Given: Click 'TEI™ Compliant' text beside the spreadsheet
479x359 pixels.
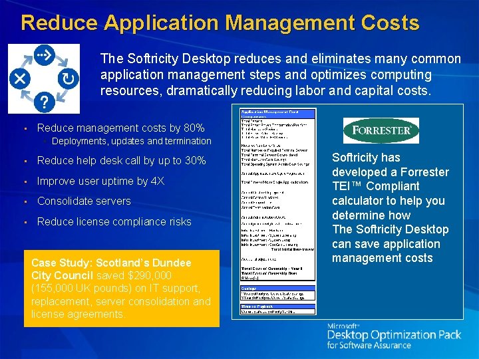Looking at the screenshot, I should tap(375, 186).
